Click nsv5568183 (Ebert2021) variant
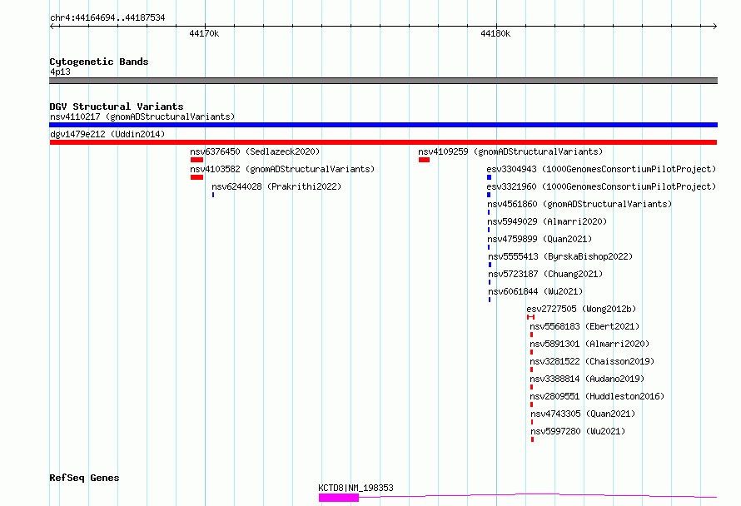 tap(584, 326)
